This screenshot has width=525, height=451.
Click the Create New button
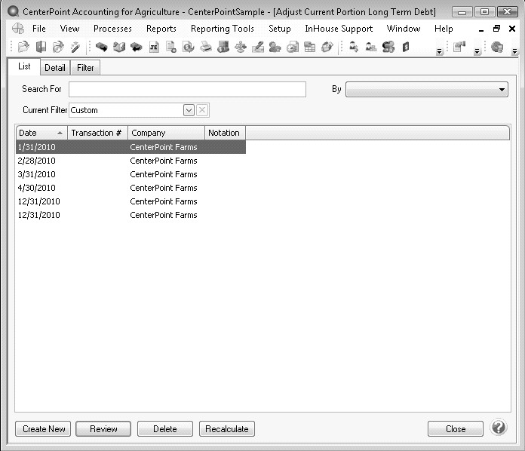pos(44,429)
